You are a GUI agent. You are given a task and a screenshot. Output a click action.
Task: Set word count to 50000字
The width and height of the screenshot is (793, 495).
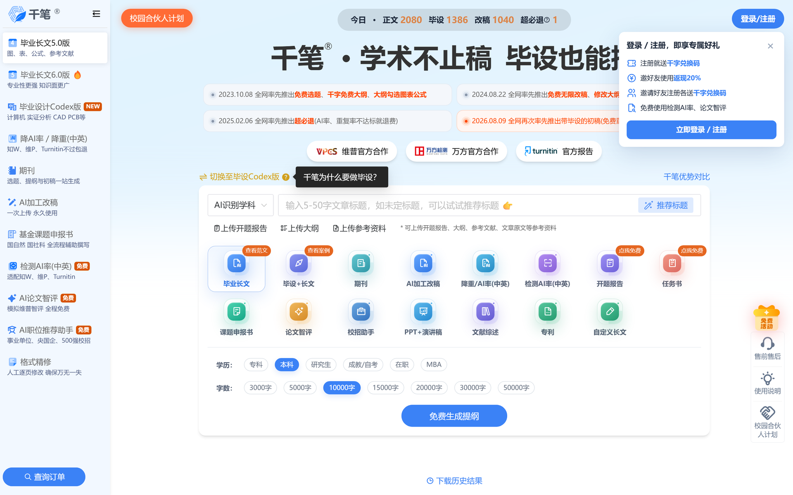coord(516,388)
